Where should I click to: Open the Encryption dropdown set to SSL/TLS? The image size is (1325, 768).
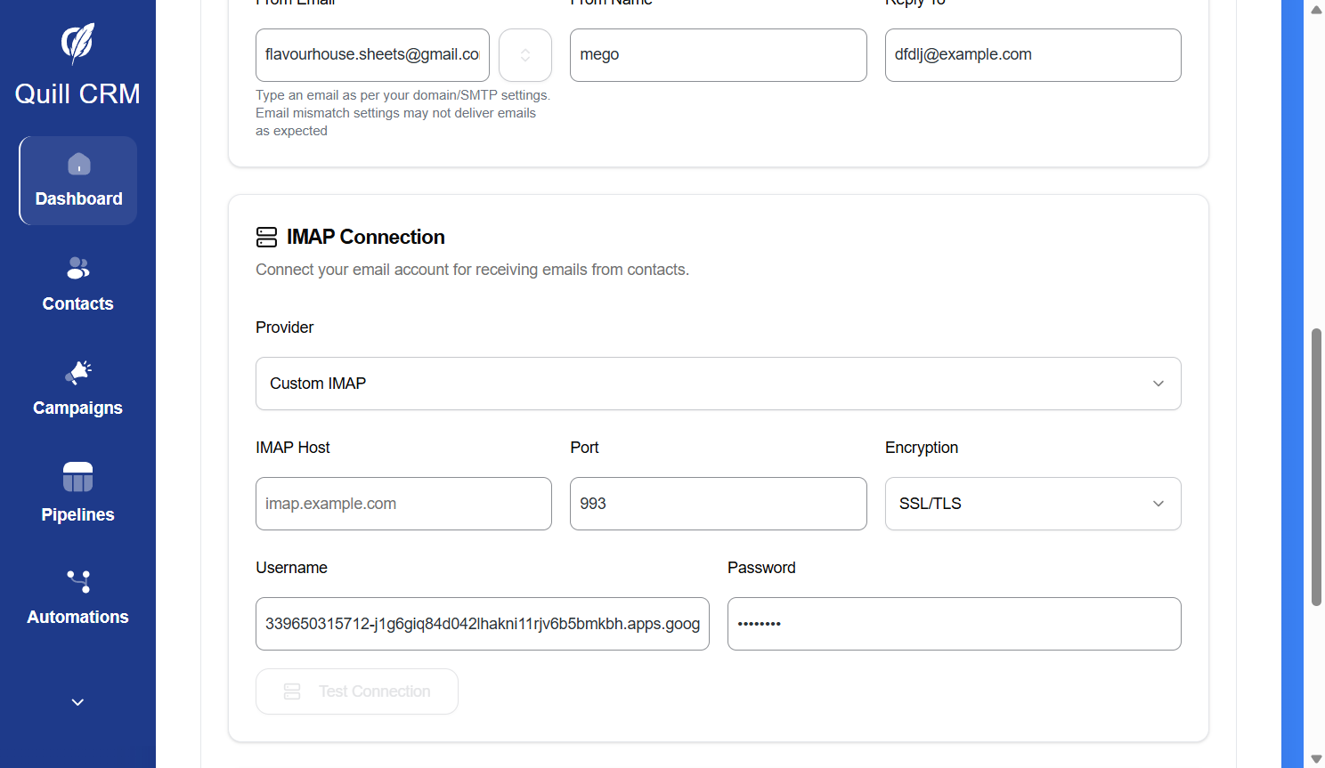[x=1032, y=504]
